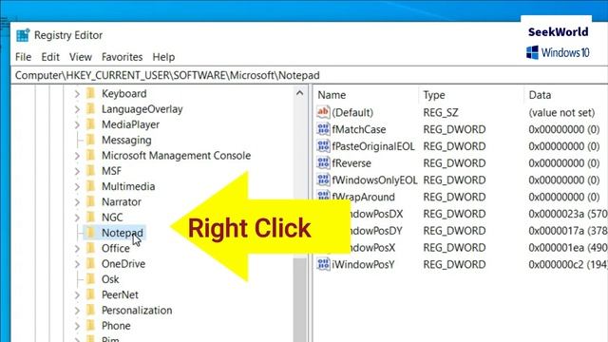Click the fPasteOriginalEOL DWORD icon

pyautogui.click(x=323, y=146)
